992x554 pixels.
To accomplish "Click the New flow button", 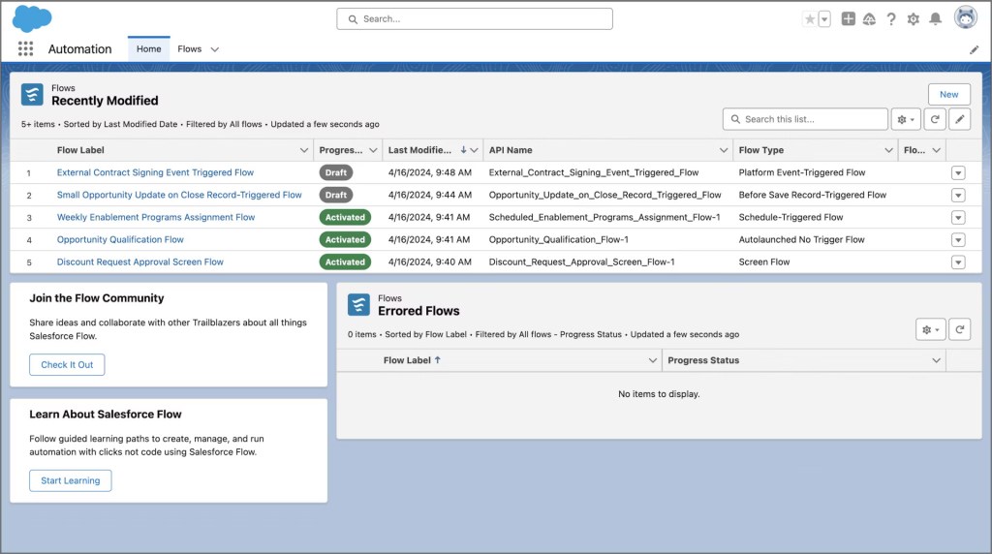I will click(x=948, y=94).
